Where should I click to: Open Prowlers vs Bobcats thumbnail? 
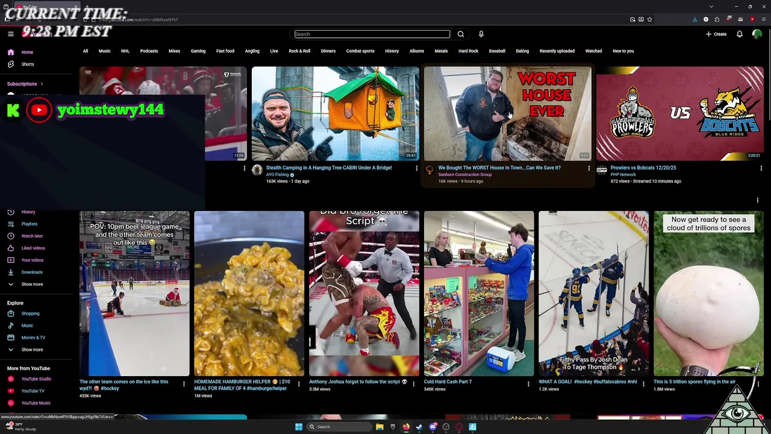tap(679, 113)
